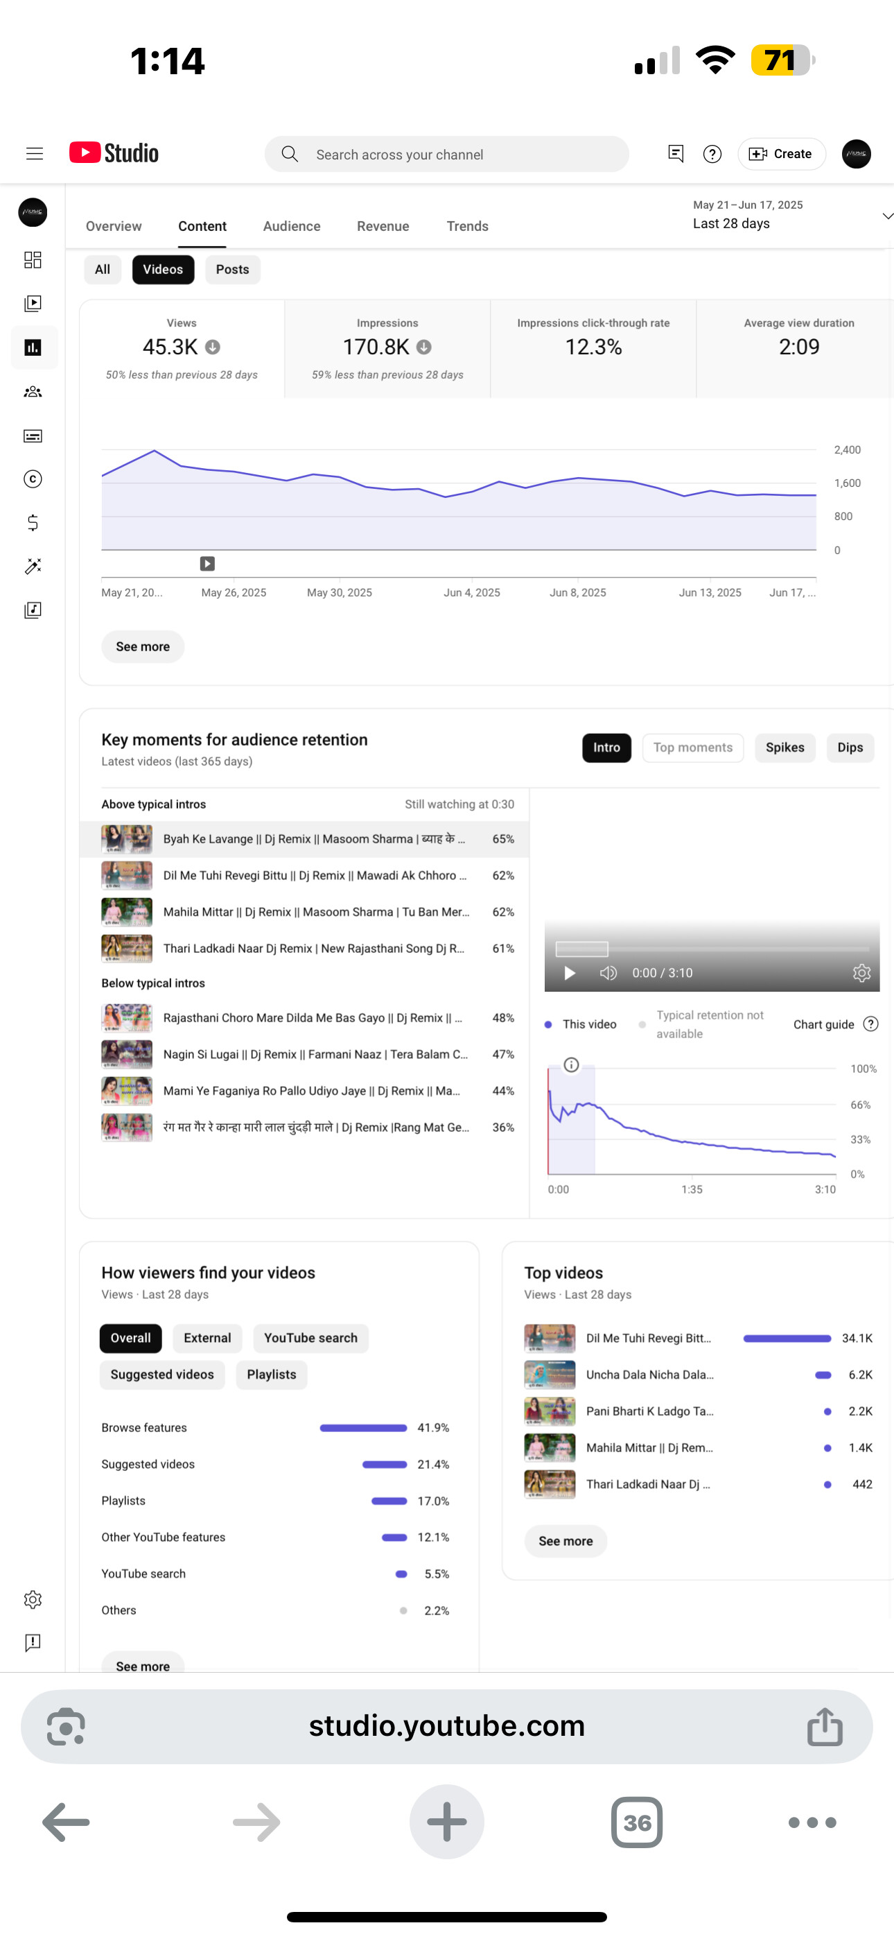Screen dimensions: 894x1939
Task: Select the Videos content filter chip
Action: point(163,270)
